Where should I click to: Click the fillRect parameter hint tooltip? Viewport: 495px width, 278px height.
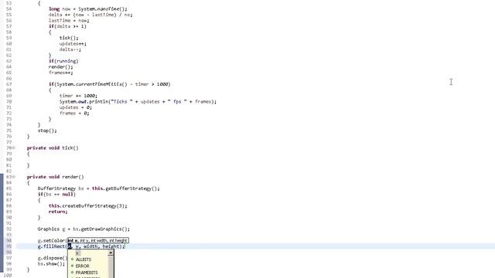point(98,240)
